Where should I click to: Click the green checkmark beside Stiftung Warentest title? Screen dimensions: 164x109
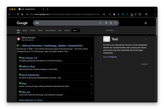[18, 45]
